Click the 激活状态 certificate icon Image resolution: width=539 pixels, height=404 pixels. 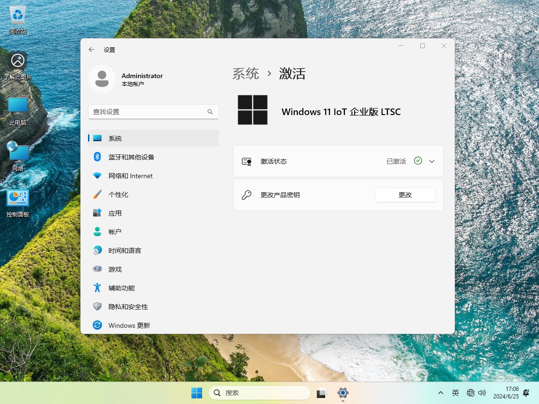click(x=247, y=161)
